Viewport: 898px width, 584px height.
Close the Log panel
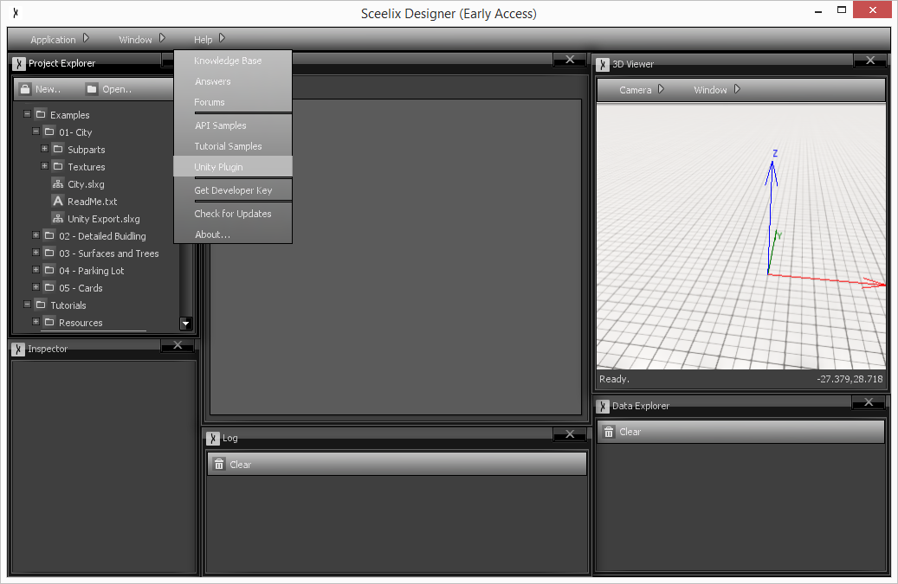[570, 434]
